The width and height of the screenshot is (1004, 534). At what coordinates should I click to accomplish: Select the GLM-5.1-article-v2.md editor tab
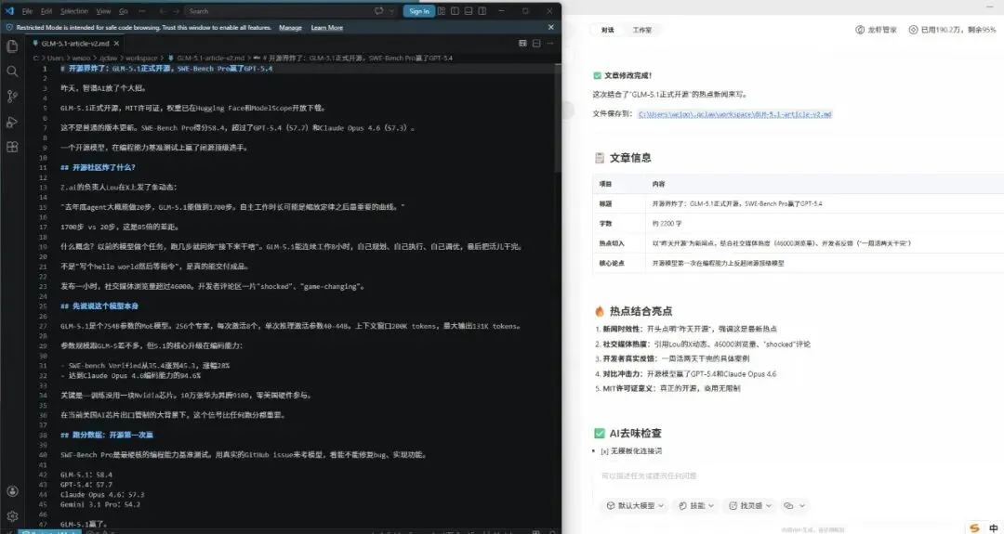pyautogui.click(x=75, y=44)
